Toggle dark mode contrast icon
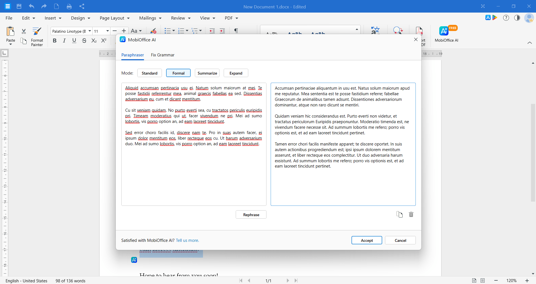Image resolution: width=536 pixels, height=284 pixels. pyautogui.click(x=517, y=18)
